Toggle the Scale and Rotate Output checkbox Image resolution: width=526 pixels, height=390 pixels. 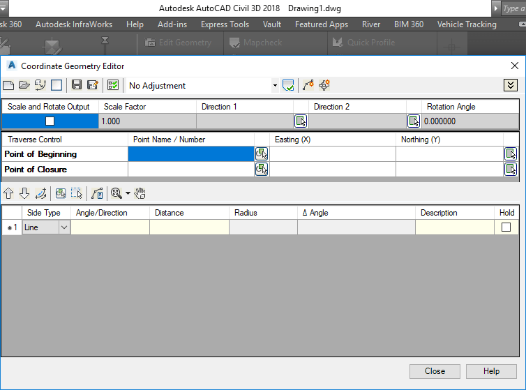[50, 121]
